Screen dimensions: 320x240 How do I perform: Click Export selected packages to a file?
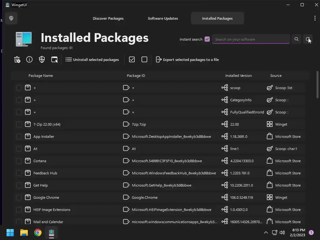point(187,59)
